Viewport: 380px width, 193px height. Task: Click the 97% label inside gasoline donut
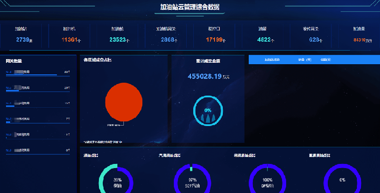pos(192,180)
